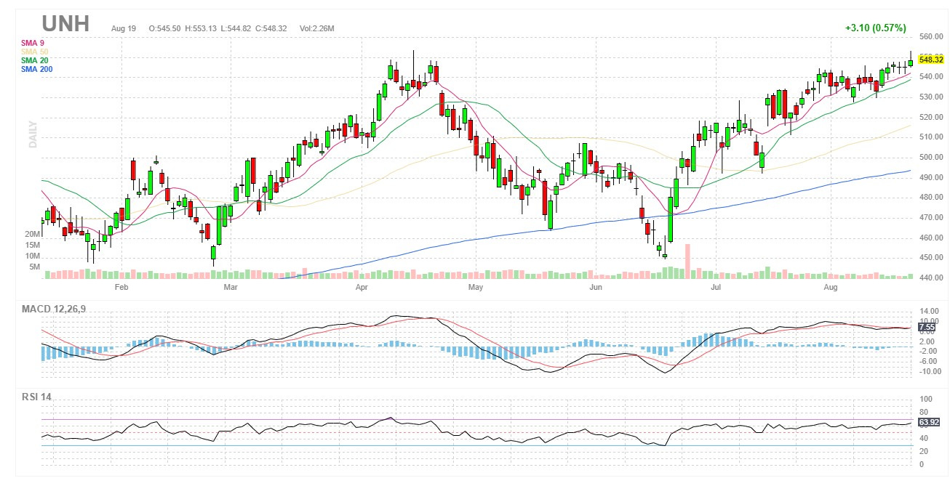The height and width of the screenshot is (478, 950).
Task: Click the RSI 14 indicator title
Action: coord(36,397)
